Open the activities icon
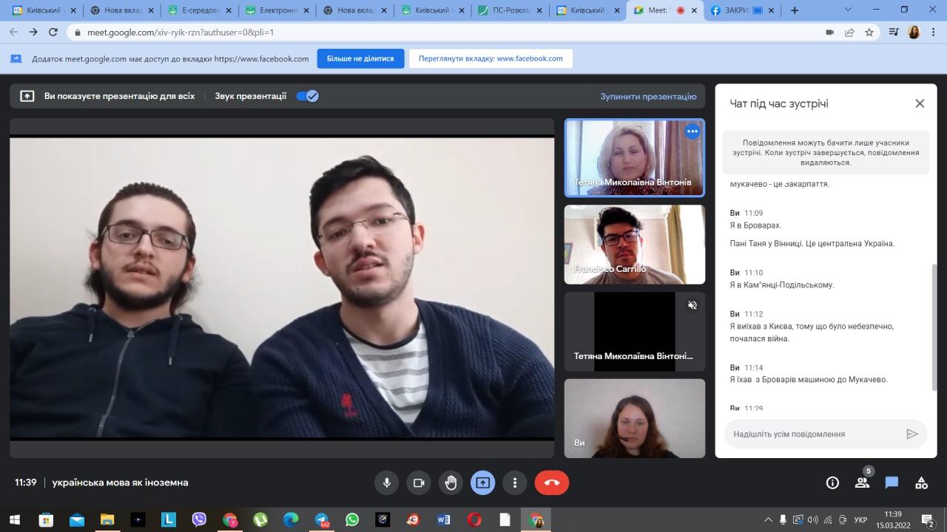 tap(921, 482)
